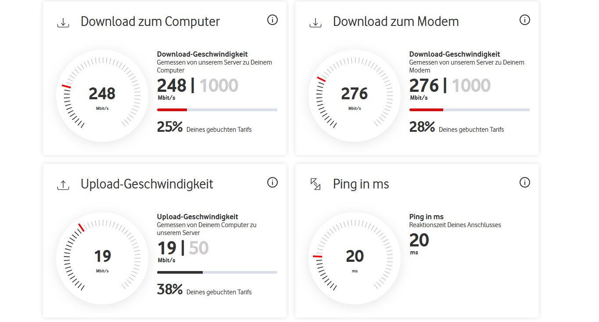Click info icon on Download zum Computer card
This screenshot has width=599, height=322.
[x=273, y=20]
